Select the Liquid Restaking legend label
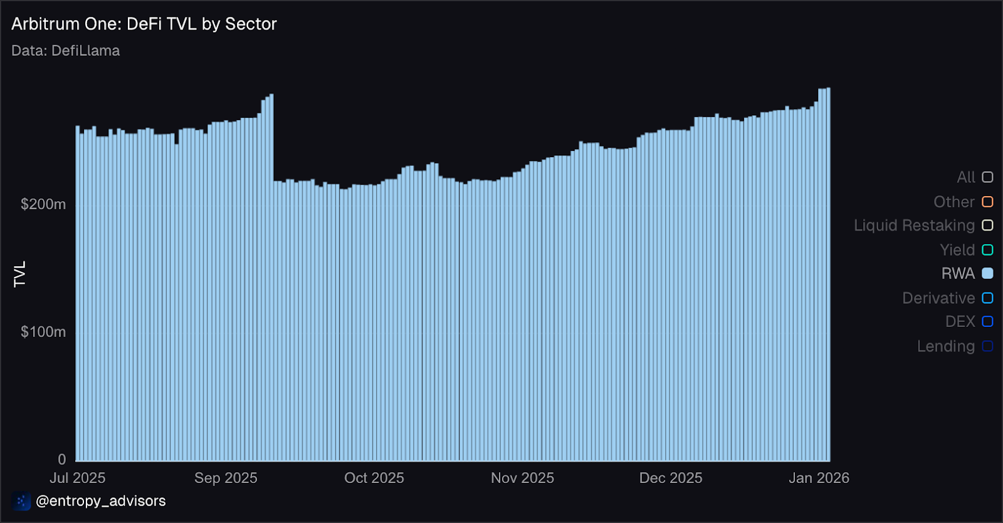This screenshot has width=1003, height=523. tap(914, 225)
